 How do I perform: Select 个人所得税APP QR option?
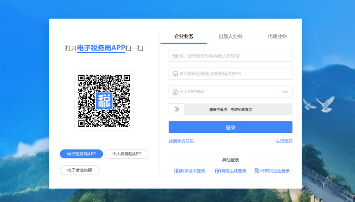(126, 154)
